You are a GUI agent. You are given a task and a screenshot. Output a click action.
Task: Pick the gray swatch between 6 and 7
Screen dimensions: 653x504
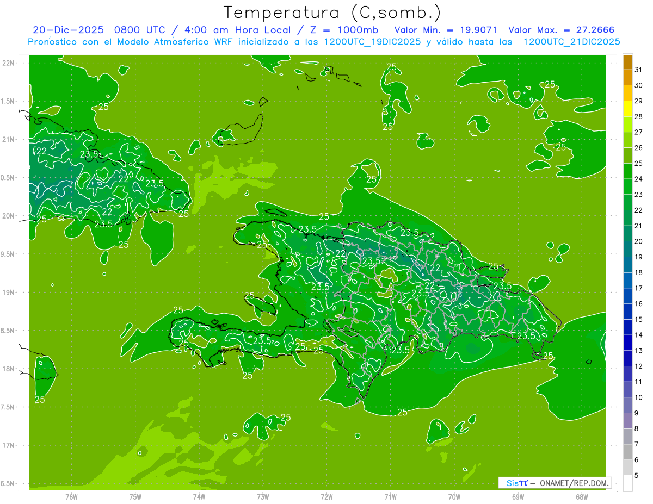coord(627,452)
